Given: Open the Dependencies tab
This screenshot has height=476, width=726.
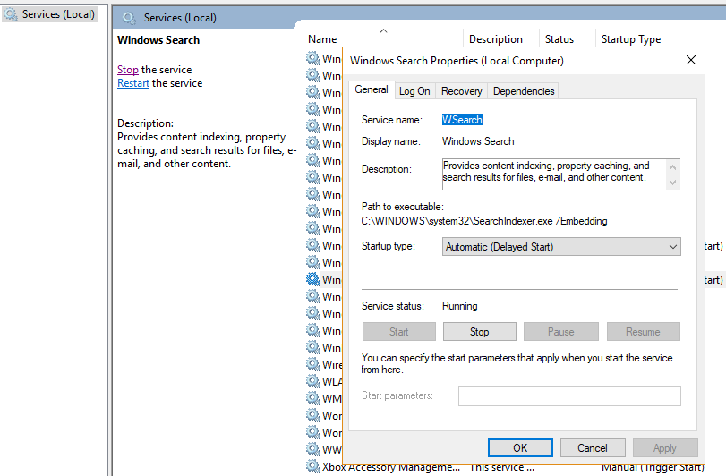Looking at the screenshot, I should tap(523, 91).
